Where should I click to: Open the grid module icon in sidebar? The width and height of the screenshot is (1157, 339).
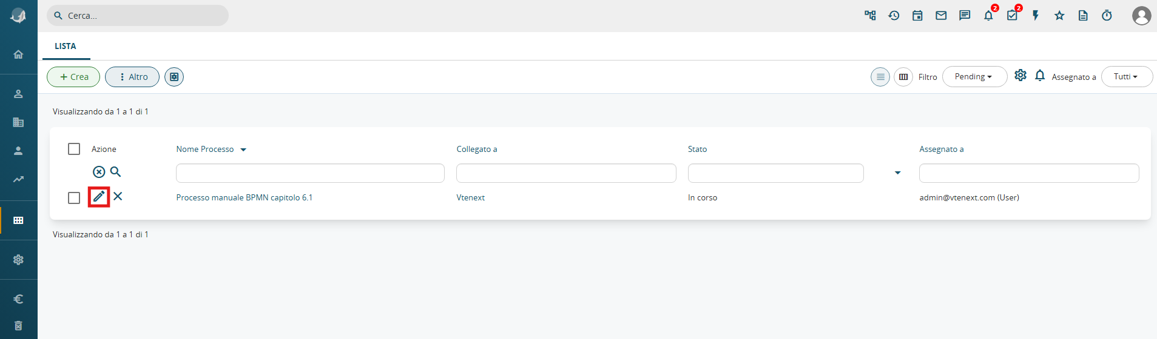point(18,220)
